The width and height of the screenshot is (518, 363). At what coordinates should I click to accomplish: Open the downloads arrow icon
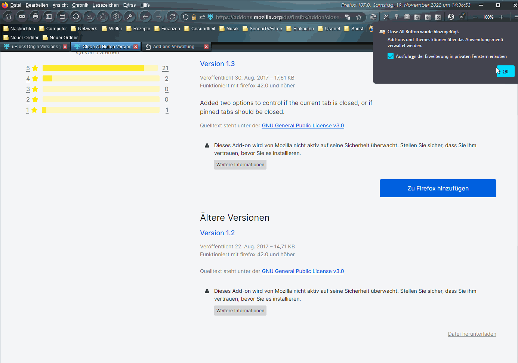(x=89, y=17)
